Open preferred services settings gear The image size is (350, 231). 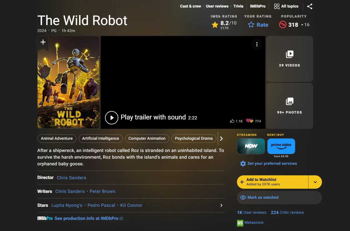[243, 163]
